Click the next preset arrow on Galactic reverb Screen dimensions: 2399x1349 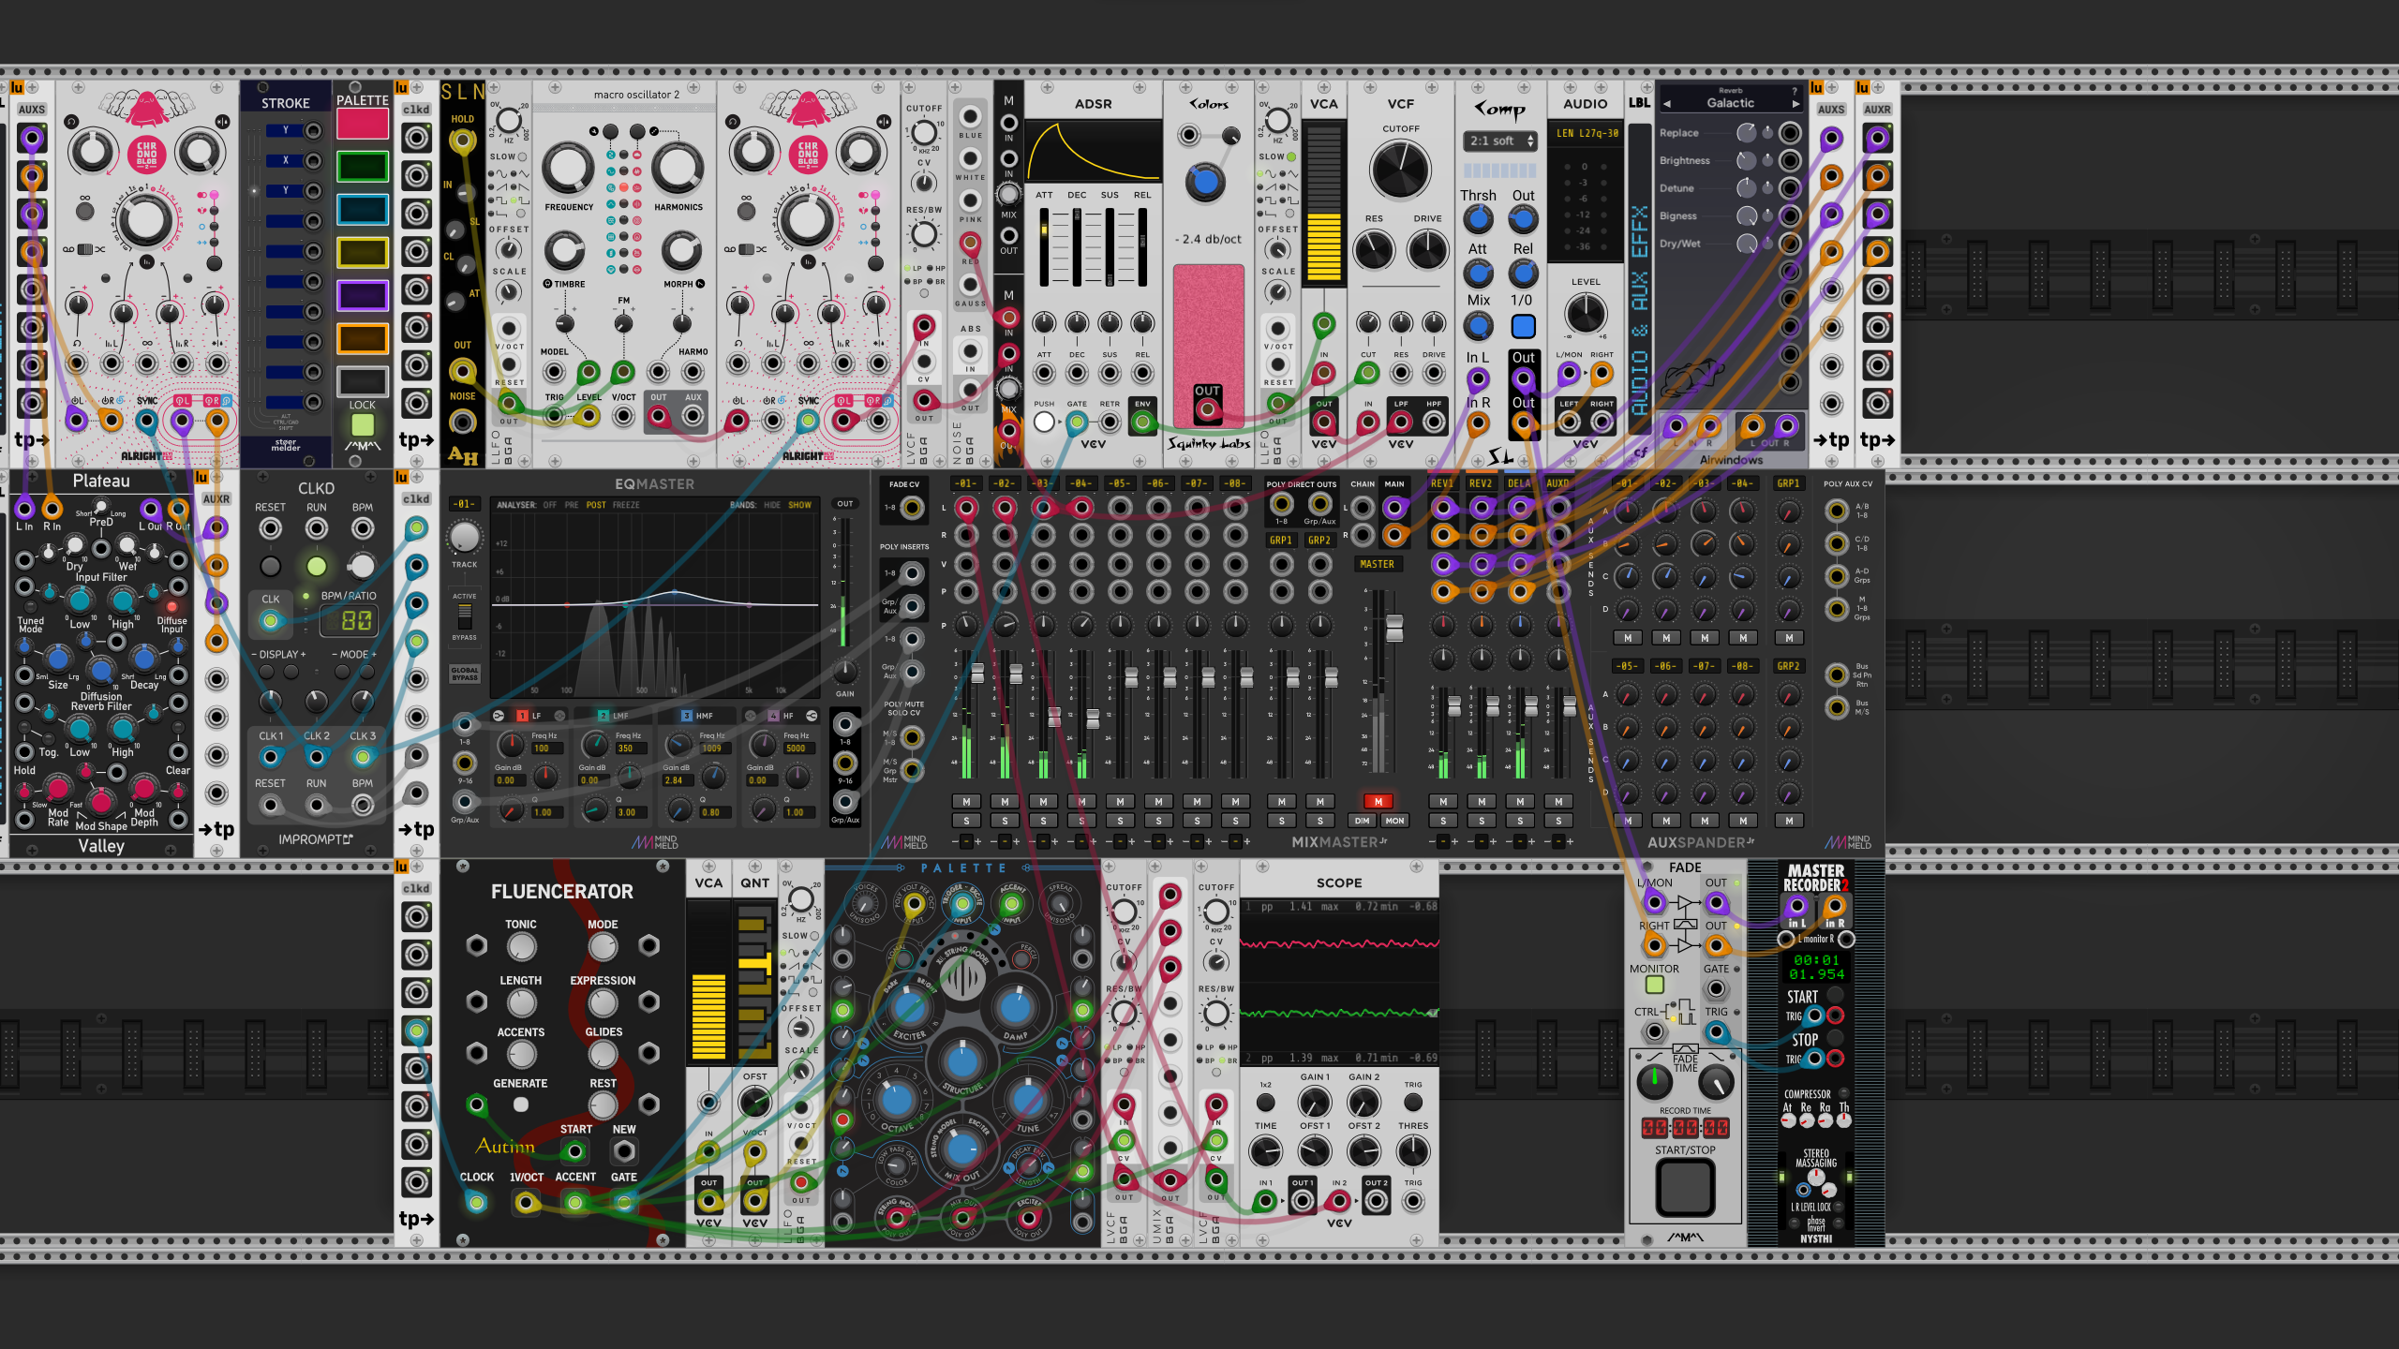(x=1795, y=104)
